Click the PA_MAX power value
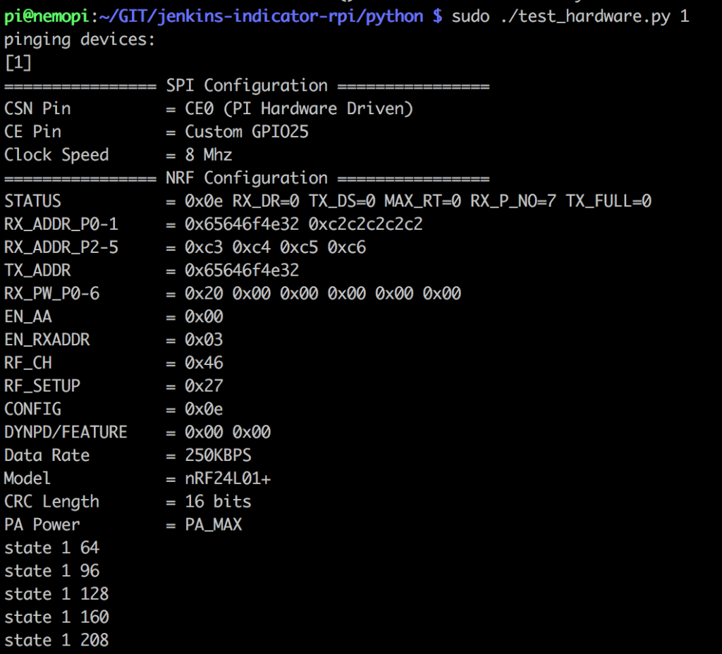The height and width of the screenshot is (654, 722). [213, 524]
